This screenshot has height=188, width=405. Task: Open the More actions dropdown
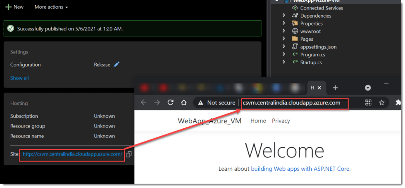51,7
